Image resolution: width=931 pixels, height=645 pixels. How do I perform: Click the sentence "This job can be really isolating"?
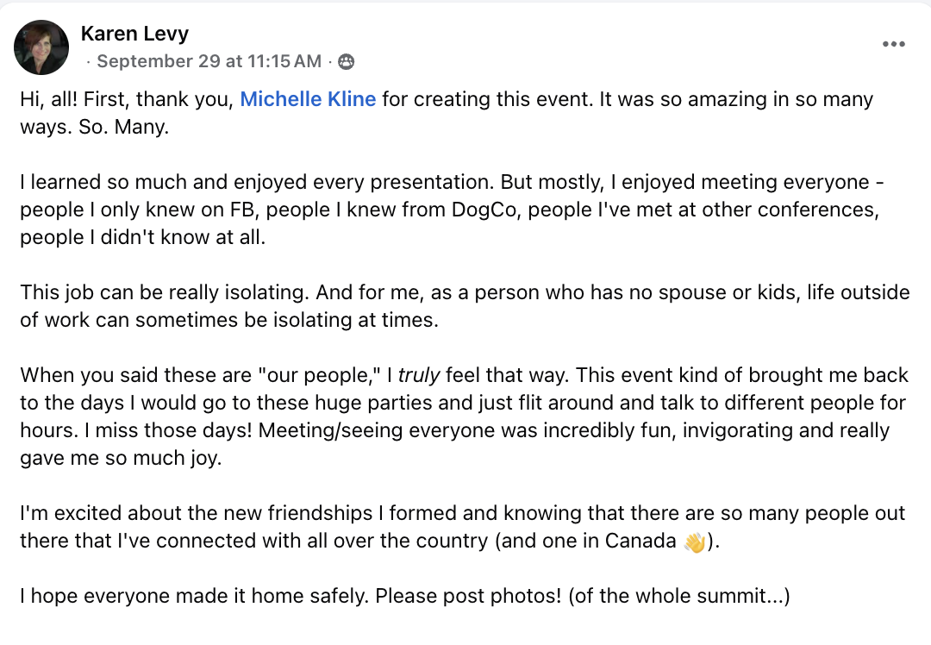click(165, 292)
